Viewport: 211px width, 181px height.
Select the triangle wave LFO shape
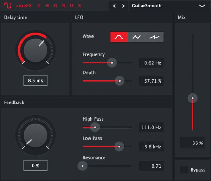click(x=137, y=37)
